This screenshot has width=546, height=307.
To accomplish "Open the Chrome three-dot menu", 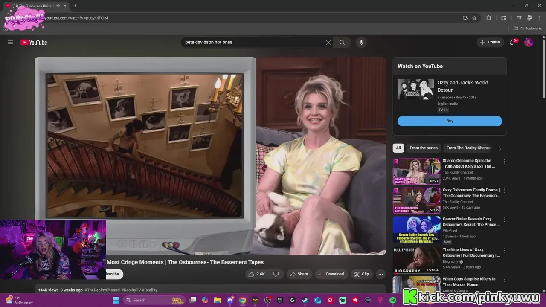I will pyautogui.click(x=539, y=18).
